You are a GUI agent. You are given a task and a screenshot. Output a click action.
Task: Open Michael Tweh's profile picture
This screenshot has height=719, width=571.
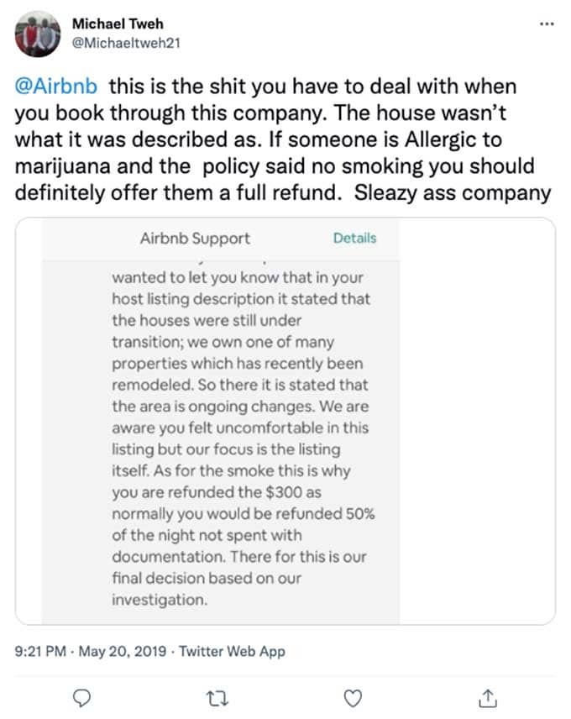click(38, 34)
